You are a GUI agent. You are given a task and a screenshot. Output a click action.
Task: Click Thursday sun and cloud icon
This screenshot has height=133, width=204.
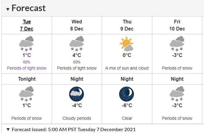click(127, 43)
